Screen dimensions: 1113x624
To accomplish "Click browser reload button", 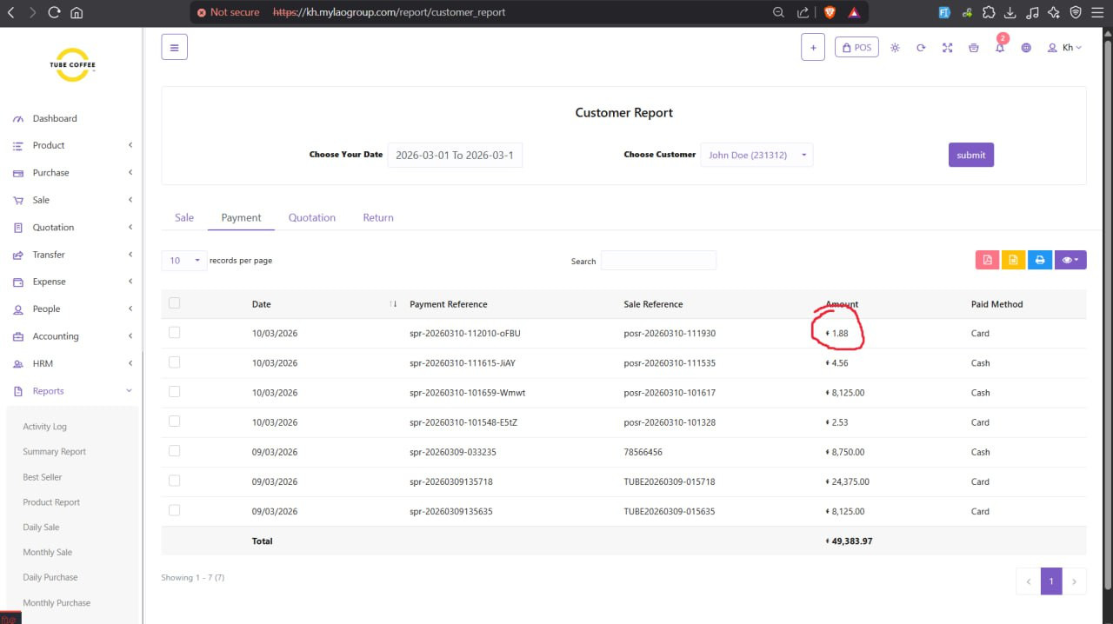I will click(x=54, y=12).
